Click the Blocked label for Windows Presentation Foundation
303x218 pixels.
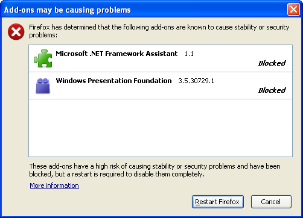click(272, 90)
